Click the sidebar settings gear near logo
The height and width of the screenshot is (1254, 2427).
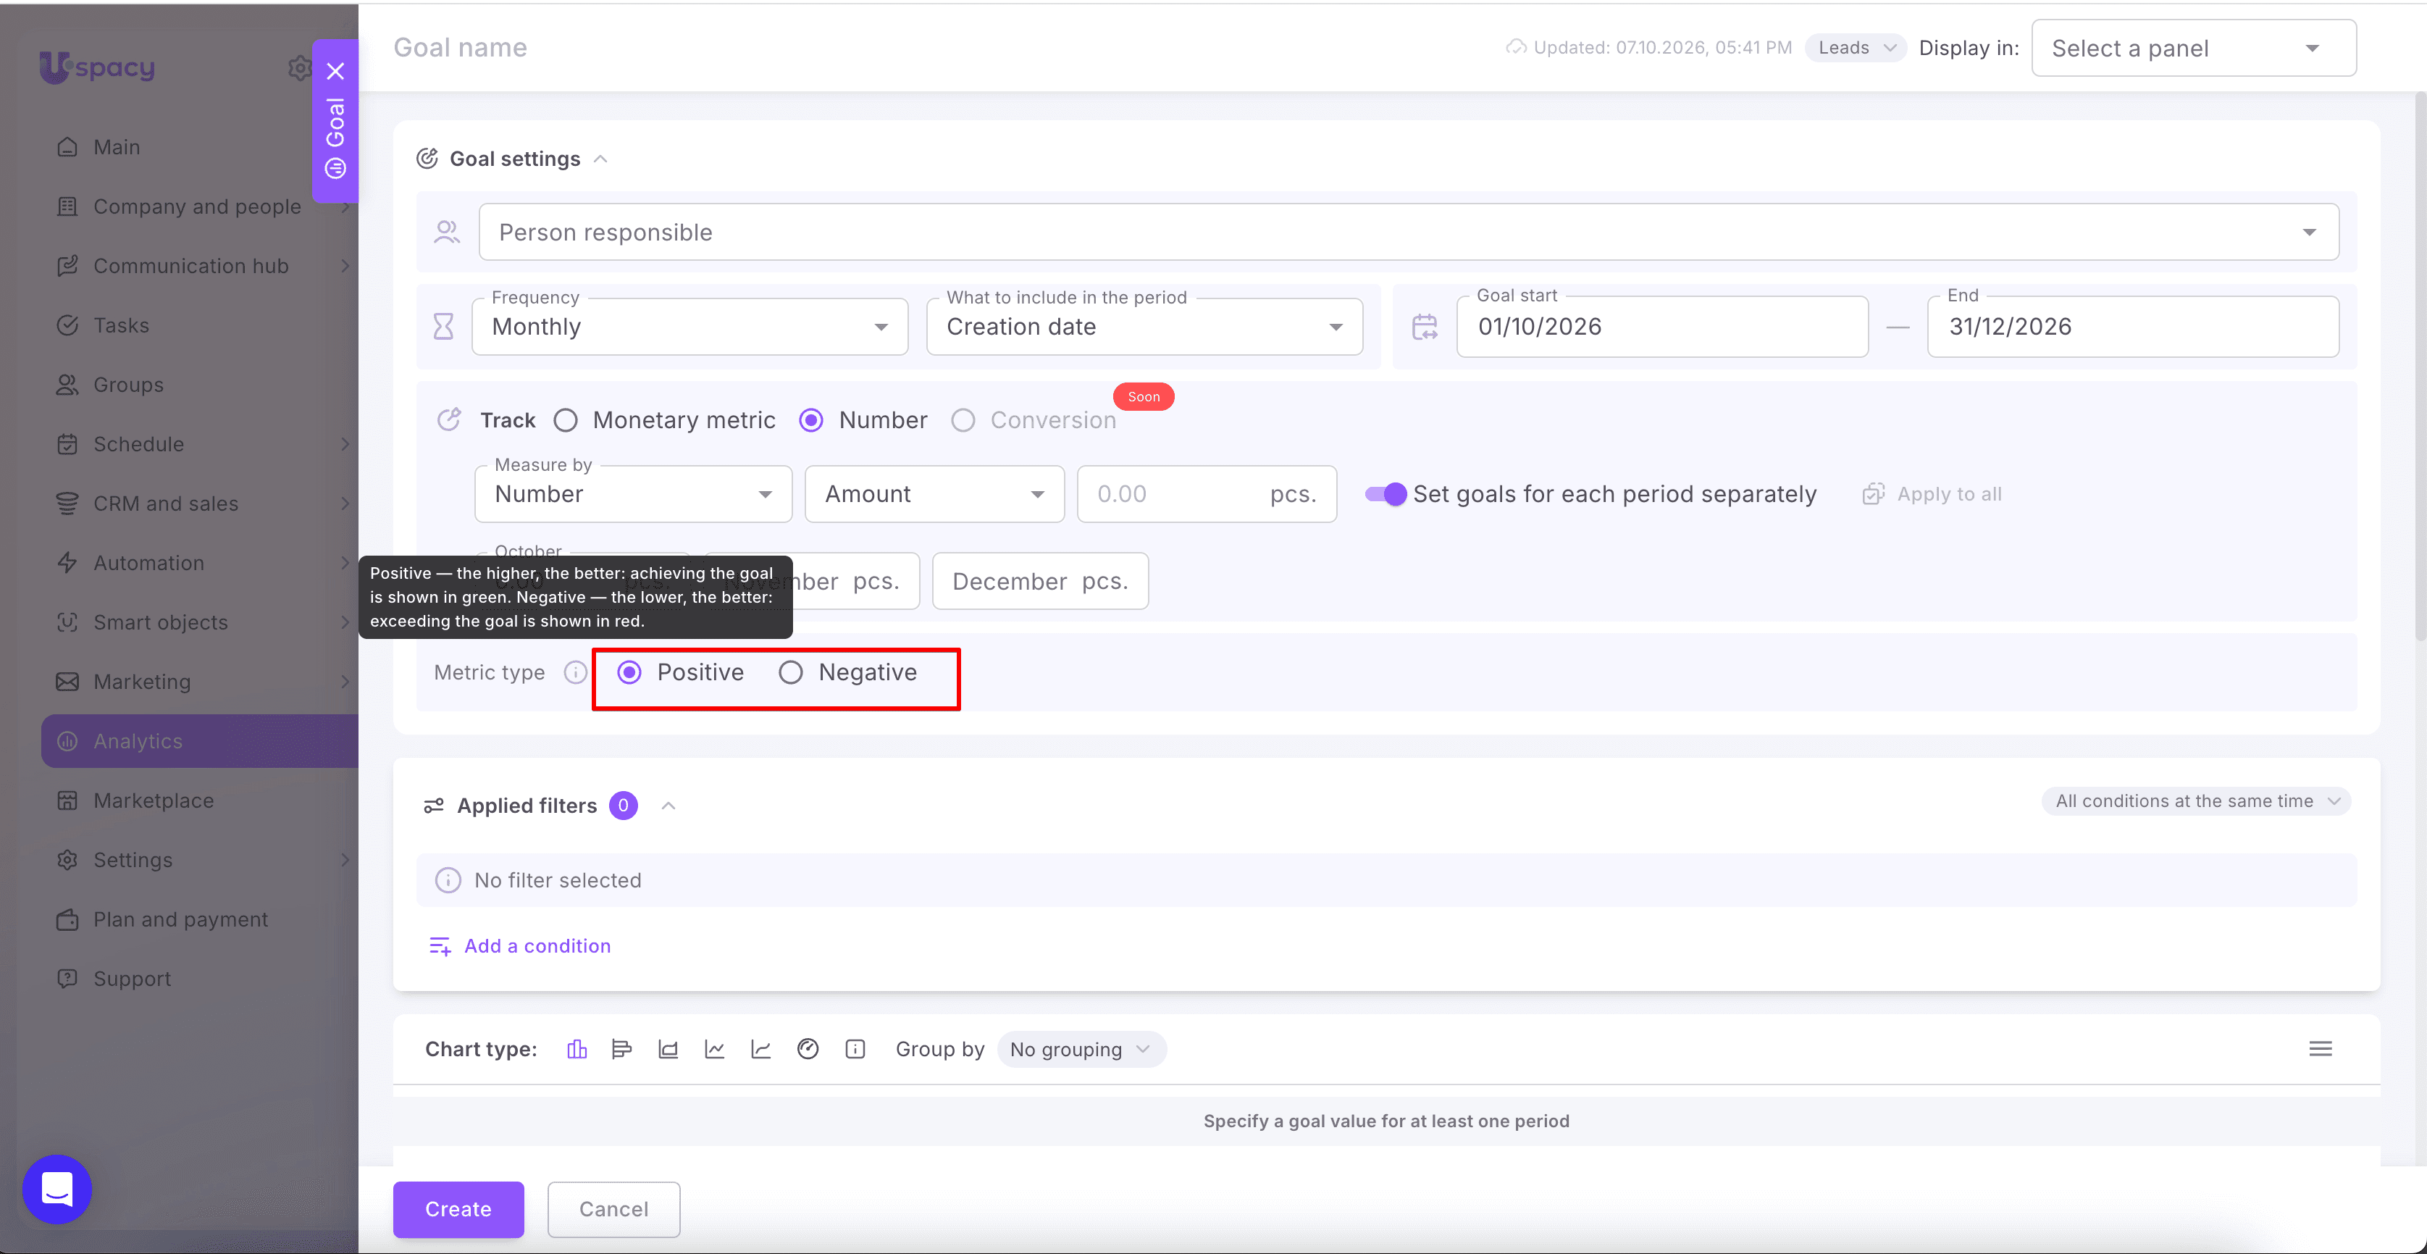point(300,68)
